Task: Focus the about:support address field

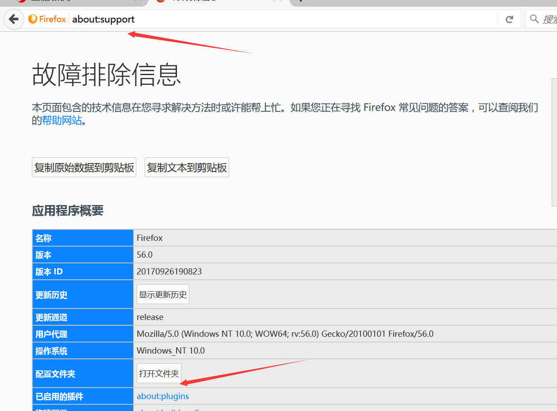Action: coord(283,19)
